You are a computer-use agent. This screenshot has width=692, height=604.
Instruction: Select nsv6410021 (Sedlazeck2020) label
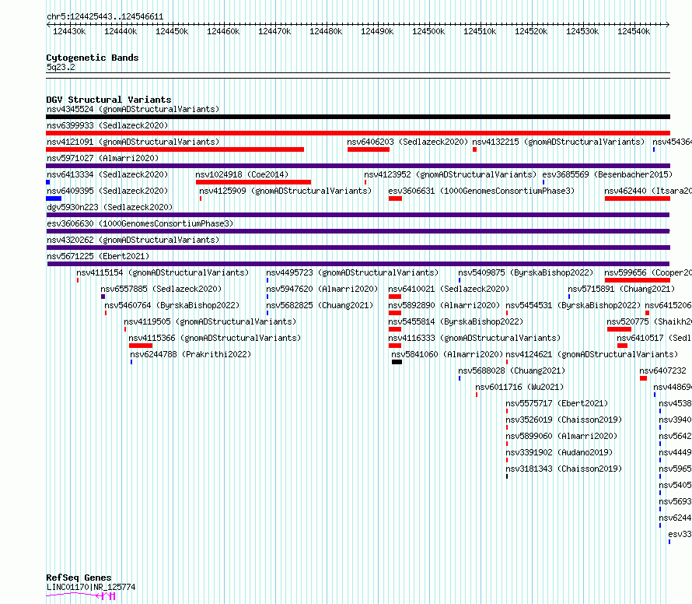[449, 289]
